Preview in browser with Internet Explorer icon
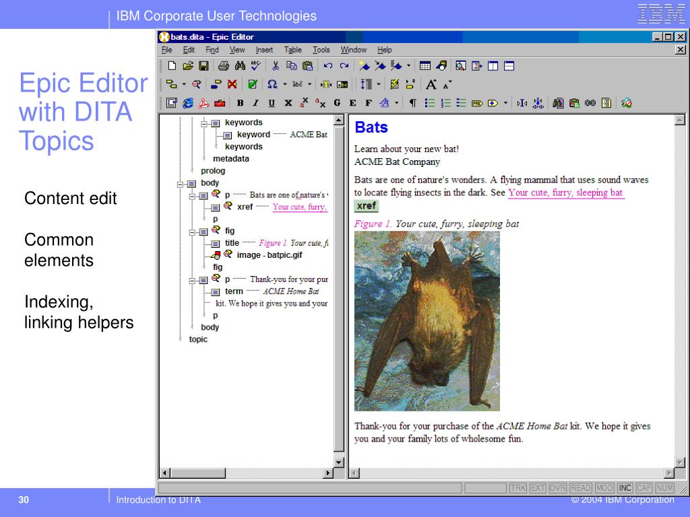This screenshot has width=690, height=517. click(x=188, y=103)
